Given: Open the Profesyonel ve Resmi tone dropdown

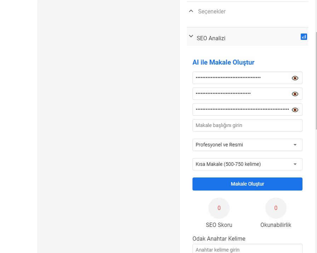Looking at the screenshot, I should (x=247, y=145).
